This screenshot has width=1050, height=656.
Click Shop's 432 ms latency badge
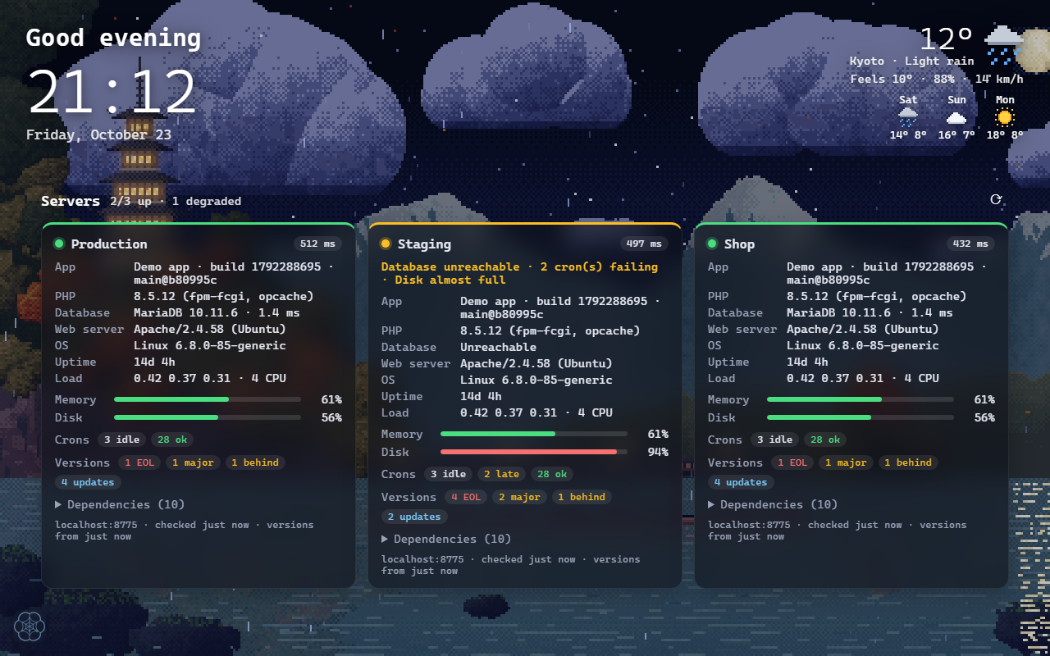pyautogui.click(x=971, y=244)
